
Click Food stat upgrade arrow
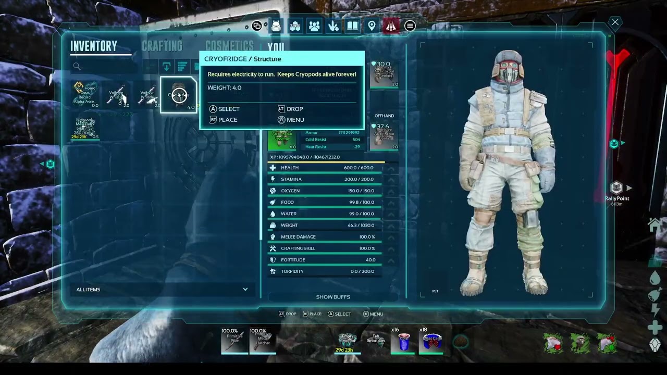(x=391, y=202)
